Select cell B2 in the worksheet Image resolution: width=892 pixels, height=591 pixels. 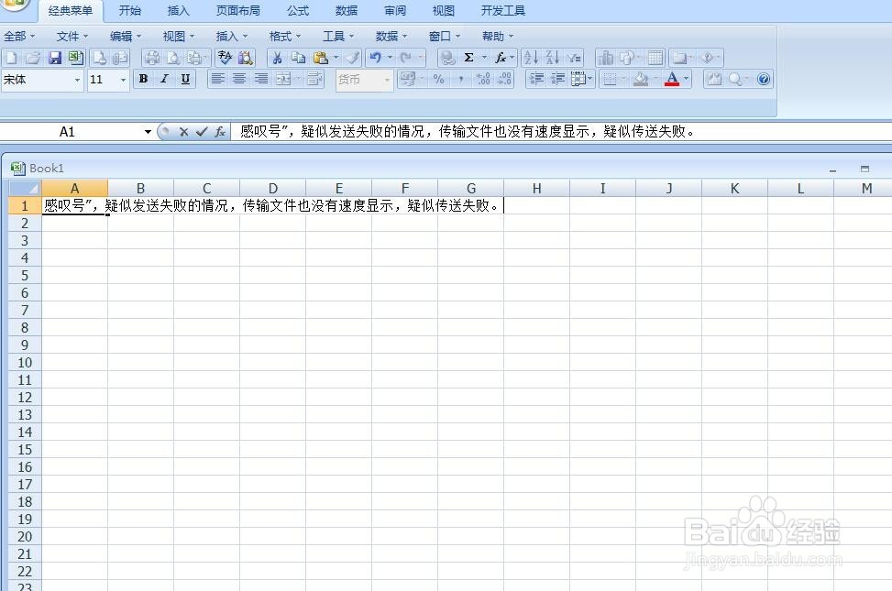[x=140, y=223]
